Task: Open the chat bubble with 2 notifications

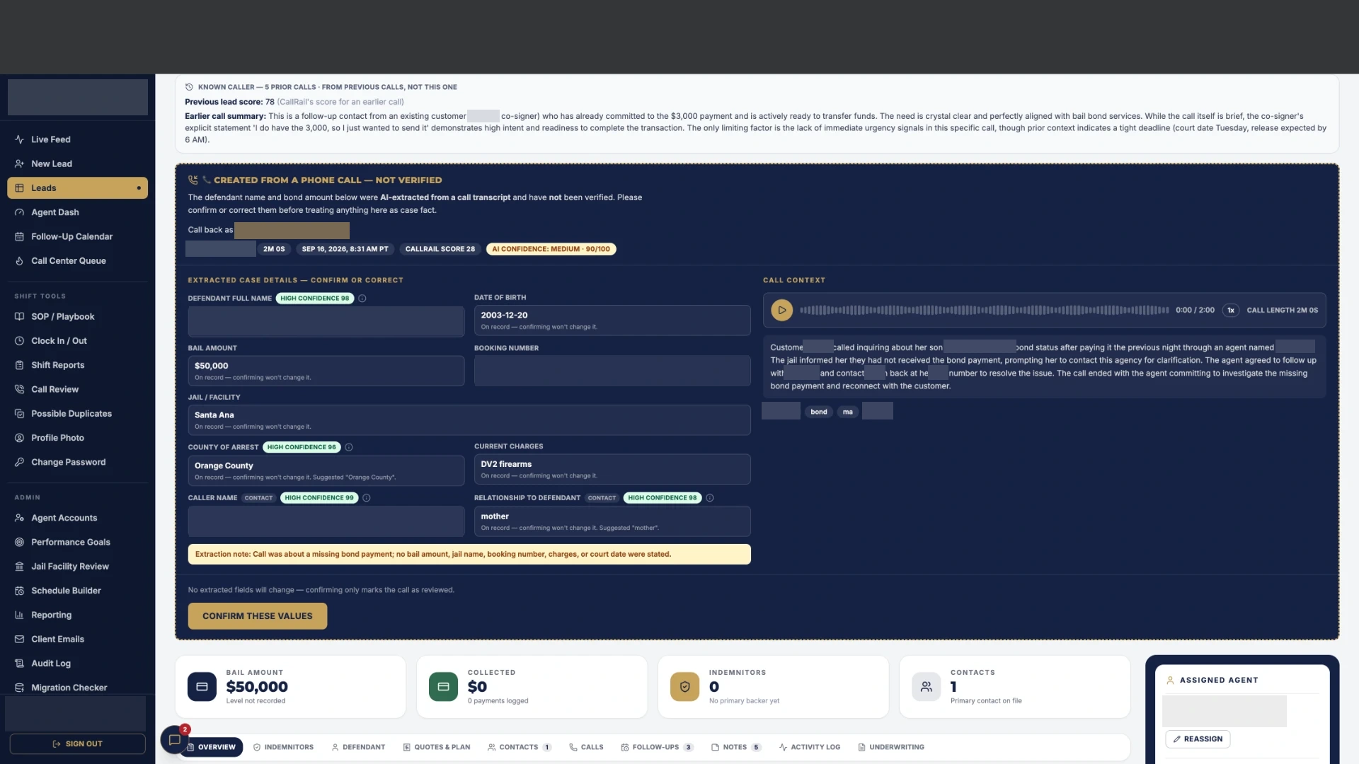Action: [x=174, y=740]
